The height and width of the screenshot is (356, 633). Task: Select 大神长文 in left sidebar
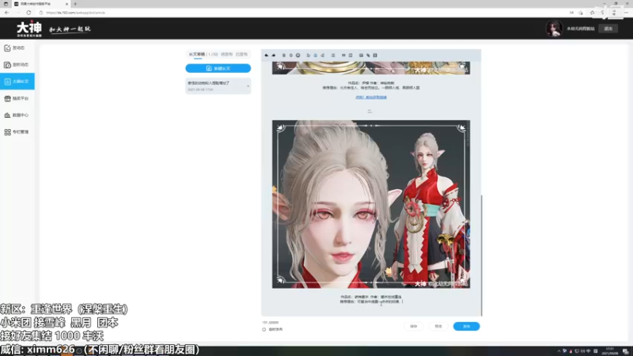tap(17, 81)
